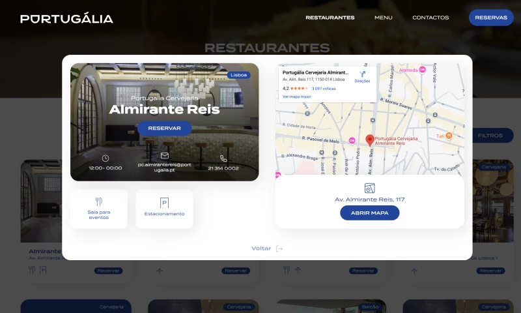Screen dimensions: 521x313
Task: Open the Restaurantes menu item
Action: click(330, 18)
